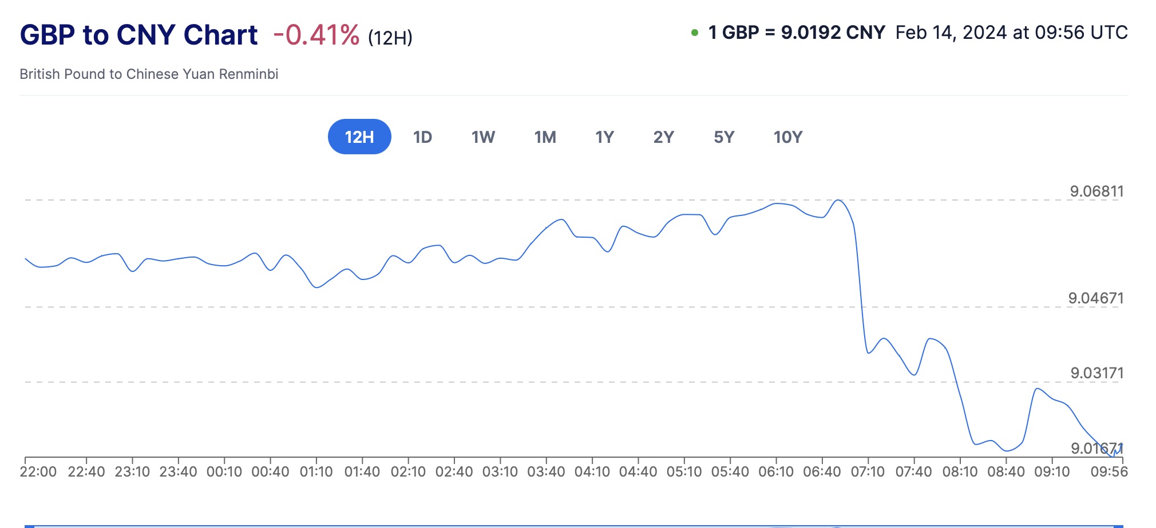
Task: Switch to the 5Y chart view
Action: 724,137
